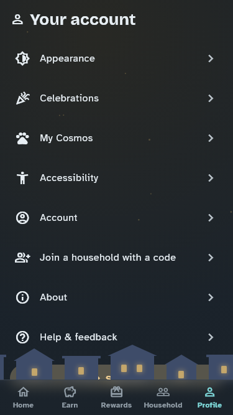Click the Accessibility person icon
Screen dimensions: 233x415
pos(22,178)
